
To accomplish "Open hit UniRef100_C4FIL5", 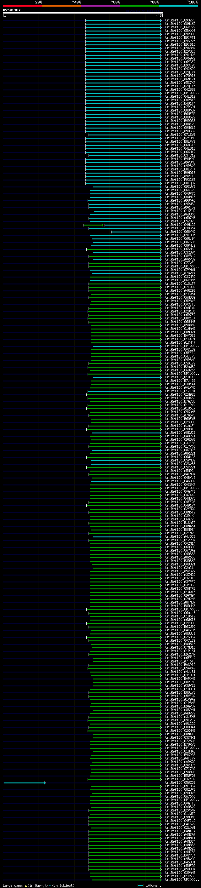I will pos(180,821).
